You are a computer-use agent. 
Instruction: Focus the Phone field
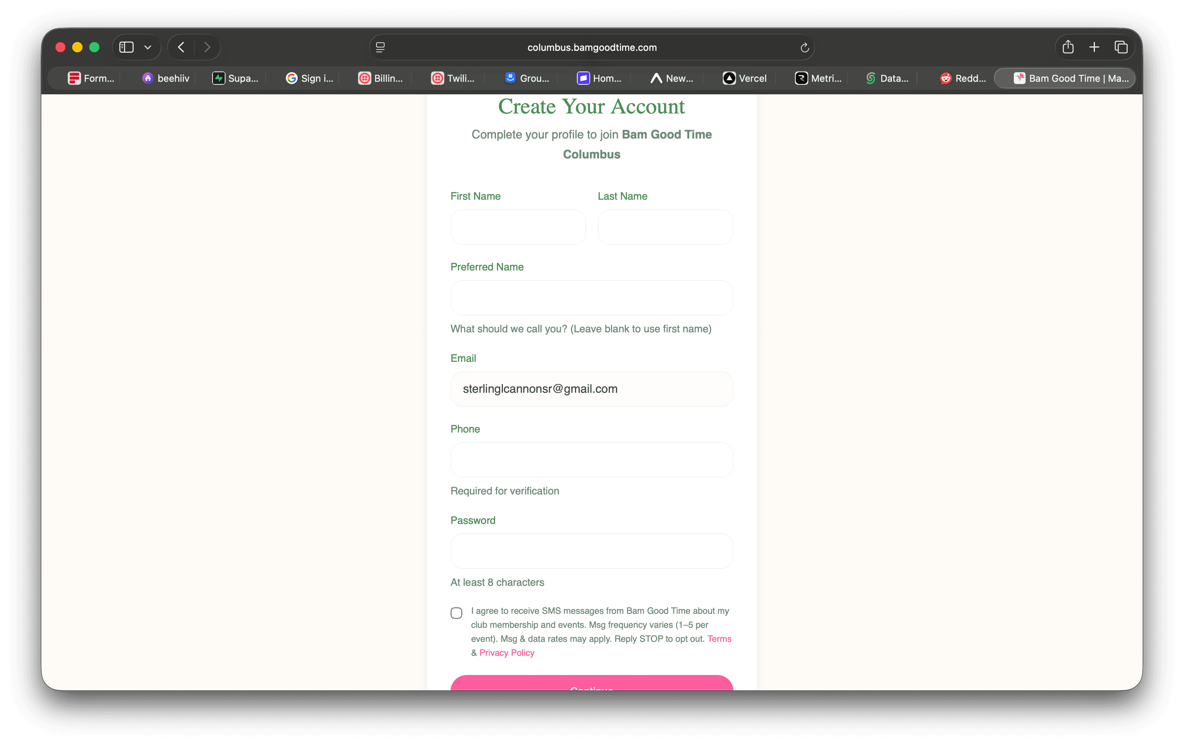point(592,460)
